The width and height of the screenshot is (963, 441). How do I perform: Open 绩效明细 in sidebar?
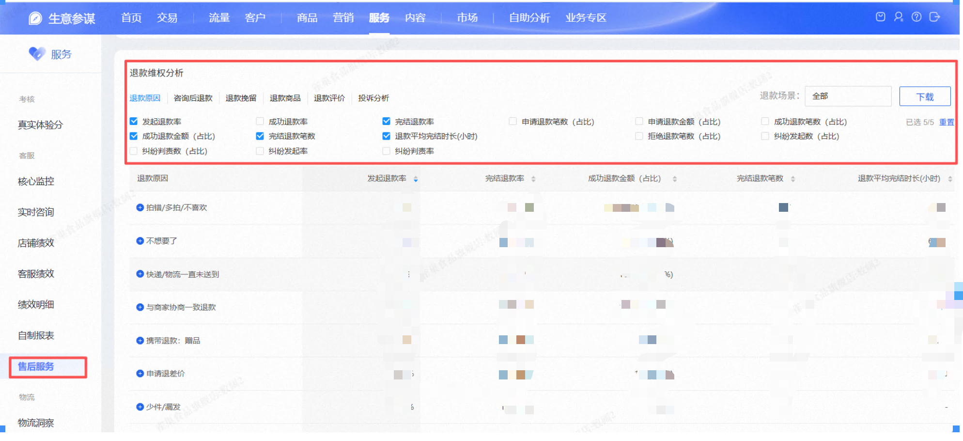click(36, 304)
